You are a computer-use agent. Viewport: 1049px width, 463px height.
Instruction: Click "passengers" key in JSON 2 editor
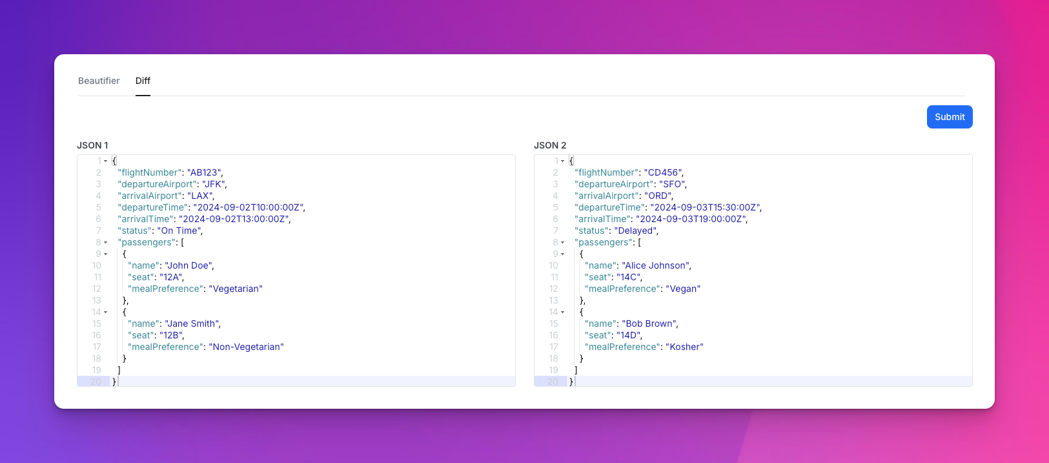604,242
